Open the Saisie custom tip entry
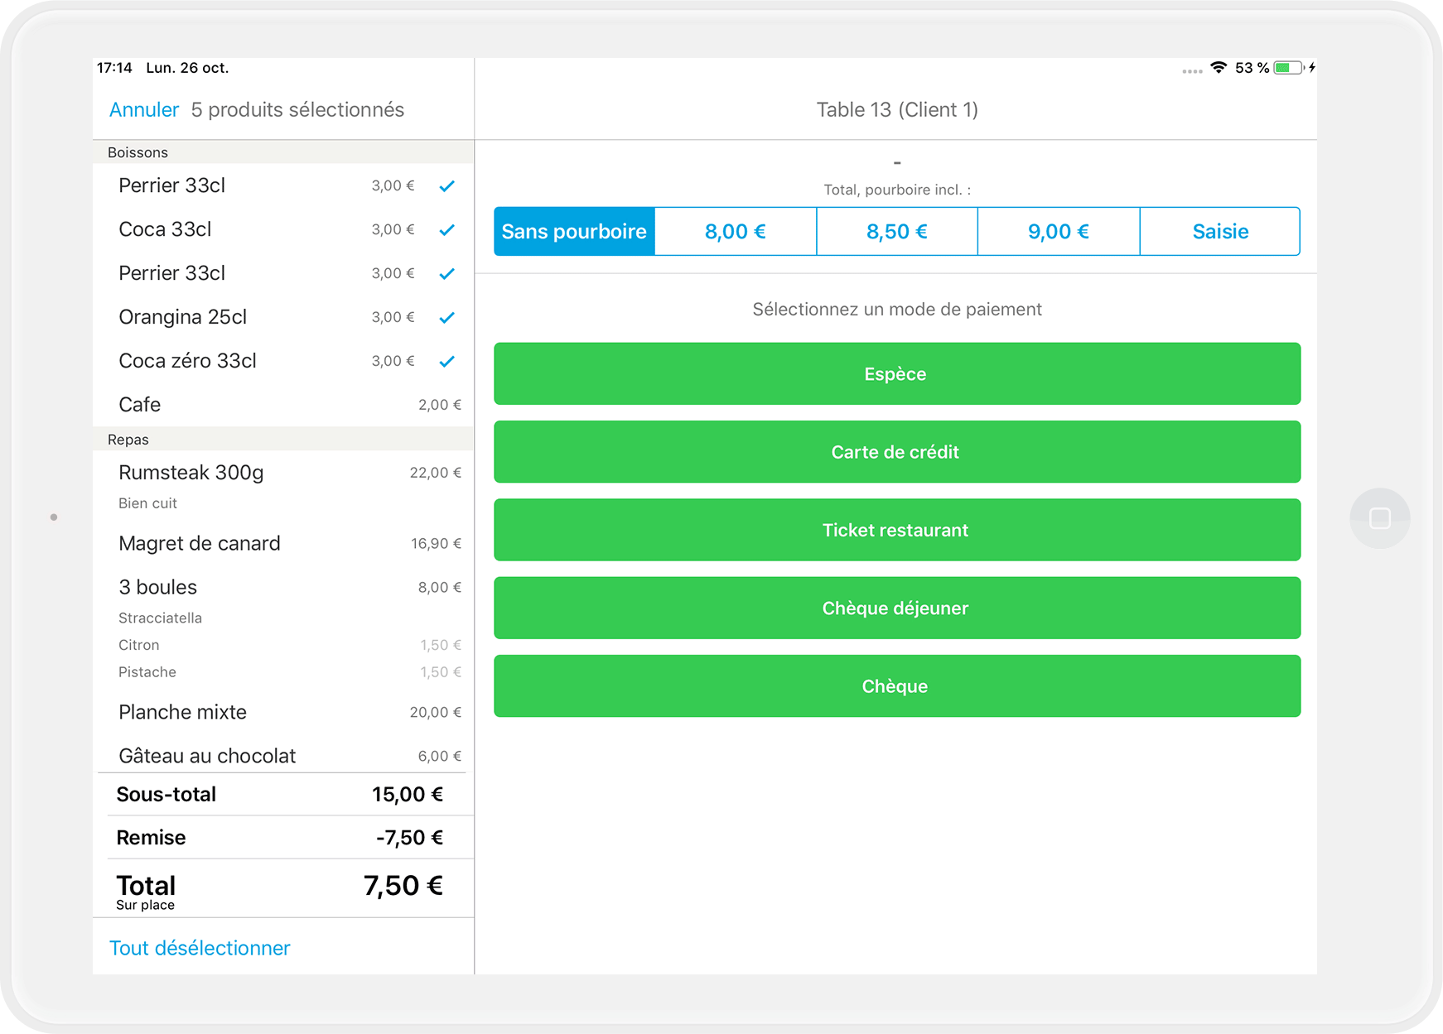 [1220, 232]
